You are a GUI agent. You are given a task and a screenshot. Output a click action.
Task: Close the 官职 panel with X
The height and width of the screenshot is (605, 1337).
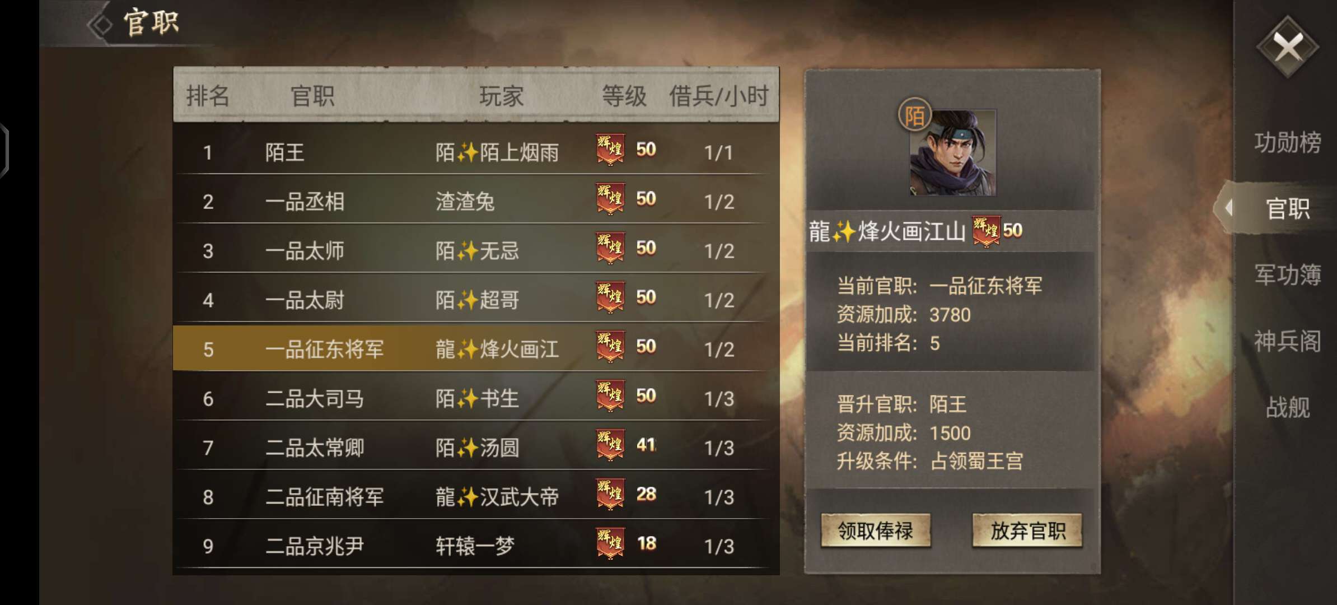click(1288, 46)
